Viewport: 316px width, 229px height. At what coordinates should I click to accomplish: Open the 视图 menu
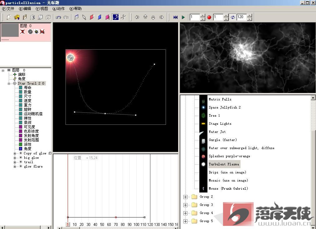click(x=42, y=9)
